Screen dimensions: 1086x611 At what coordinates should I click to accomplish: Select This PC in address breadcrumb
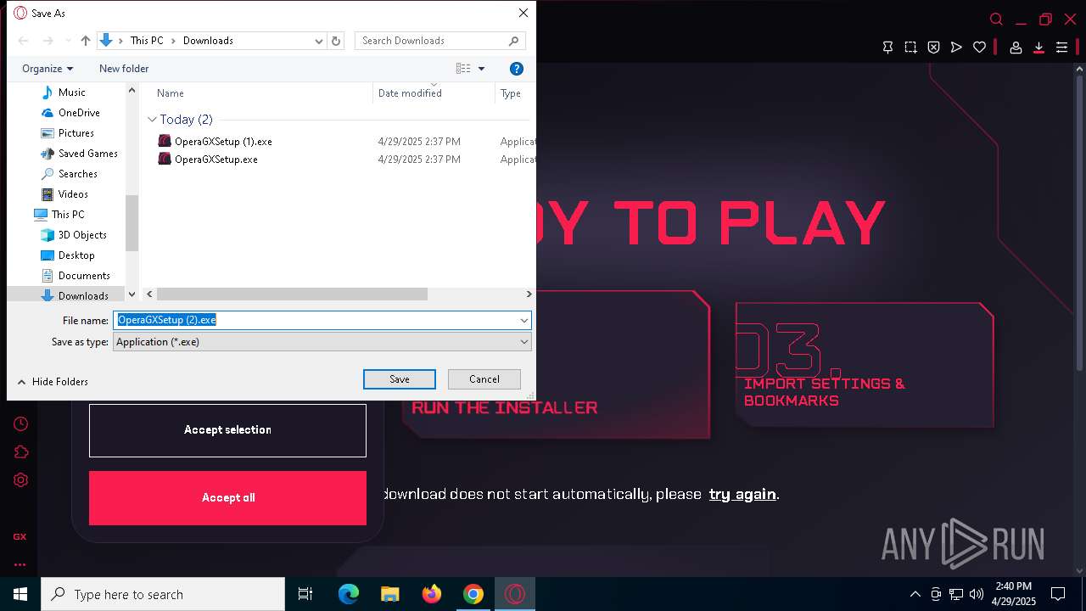(x=147, y=41)
